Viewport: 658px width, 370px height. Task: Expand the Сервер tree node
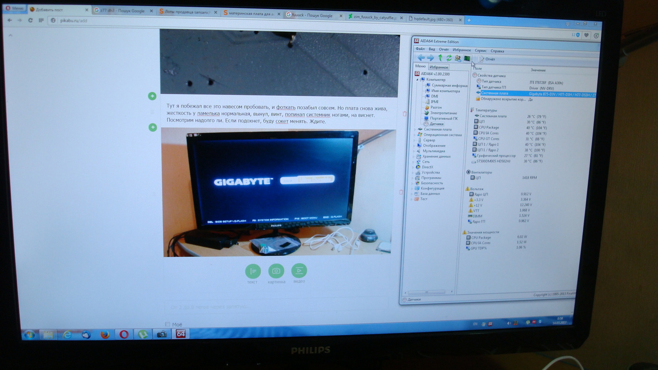click(x=414, y=140)
